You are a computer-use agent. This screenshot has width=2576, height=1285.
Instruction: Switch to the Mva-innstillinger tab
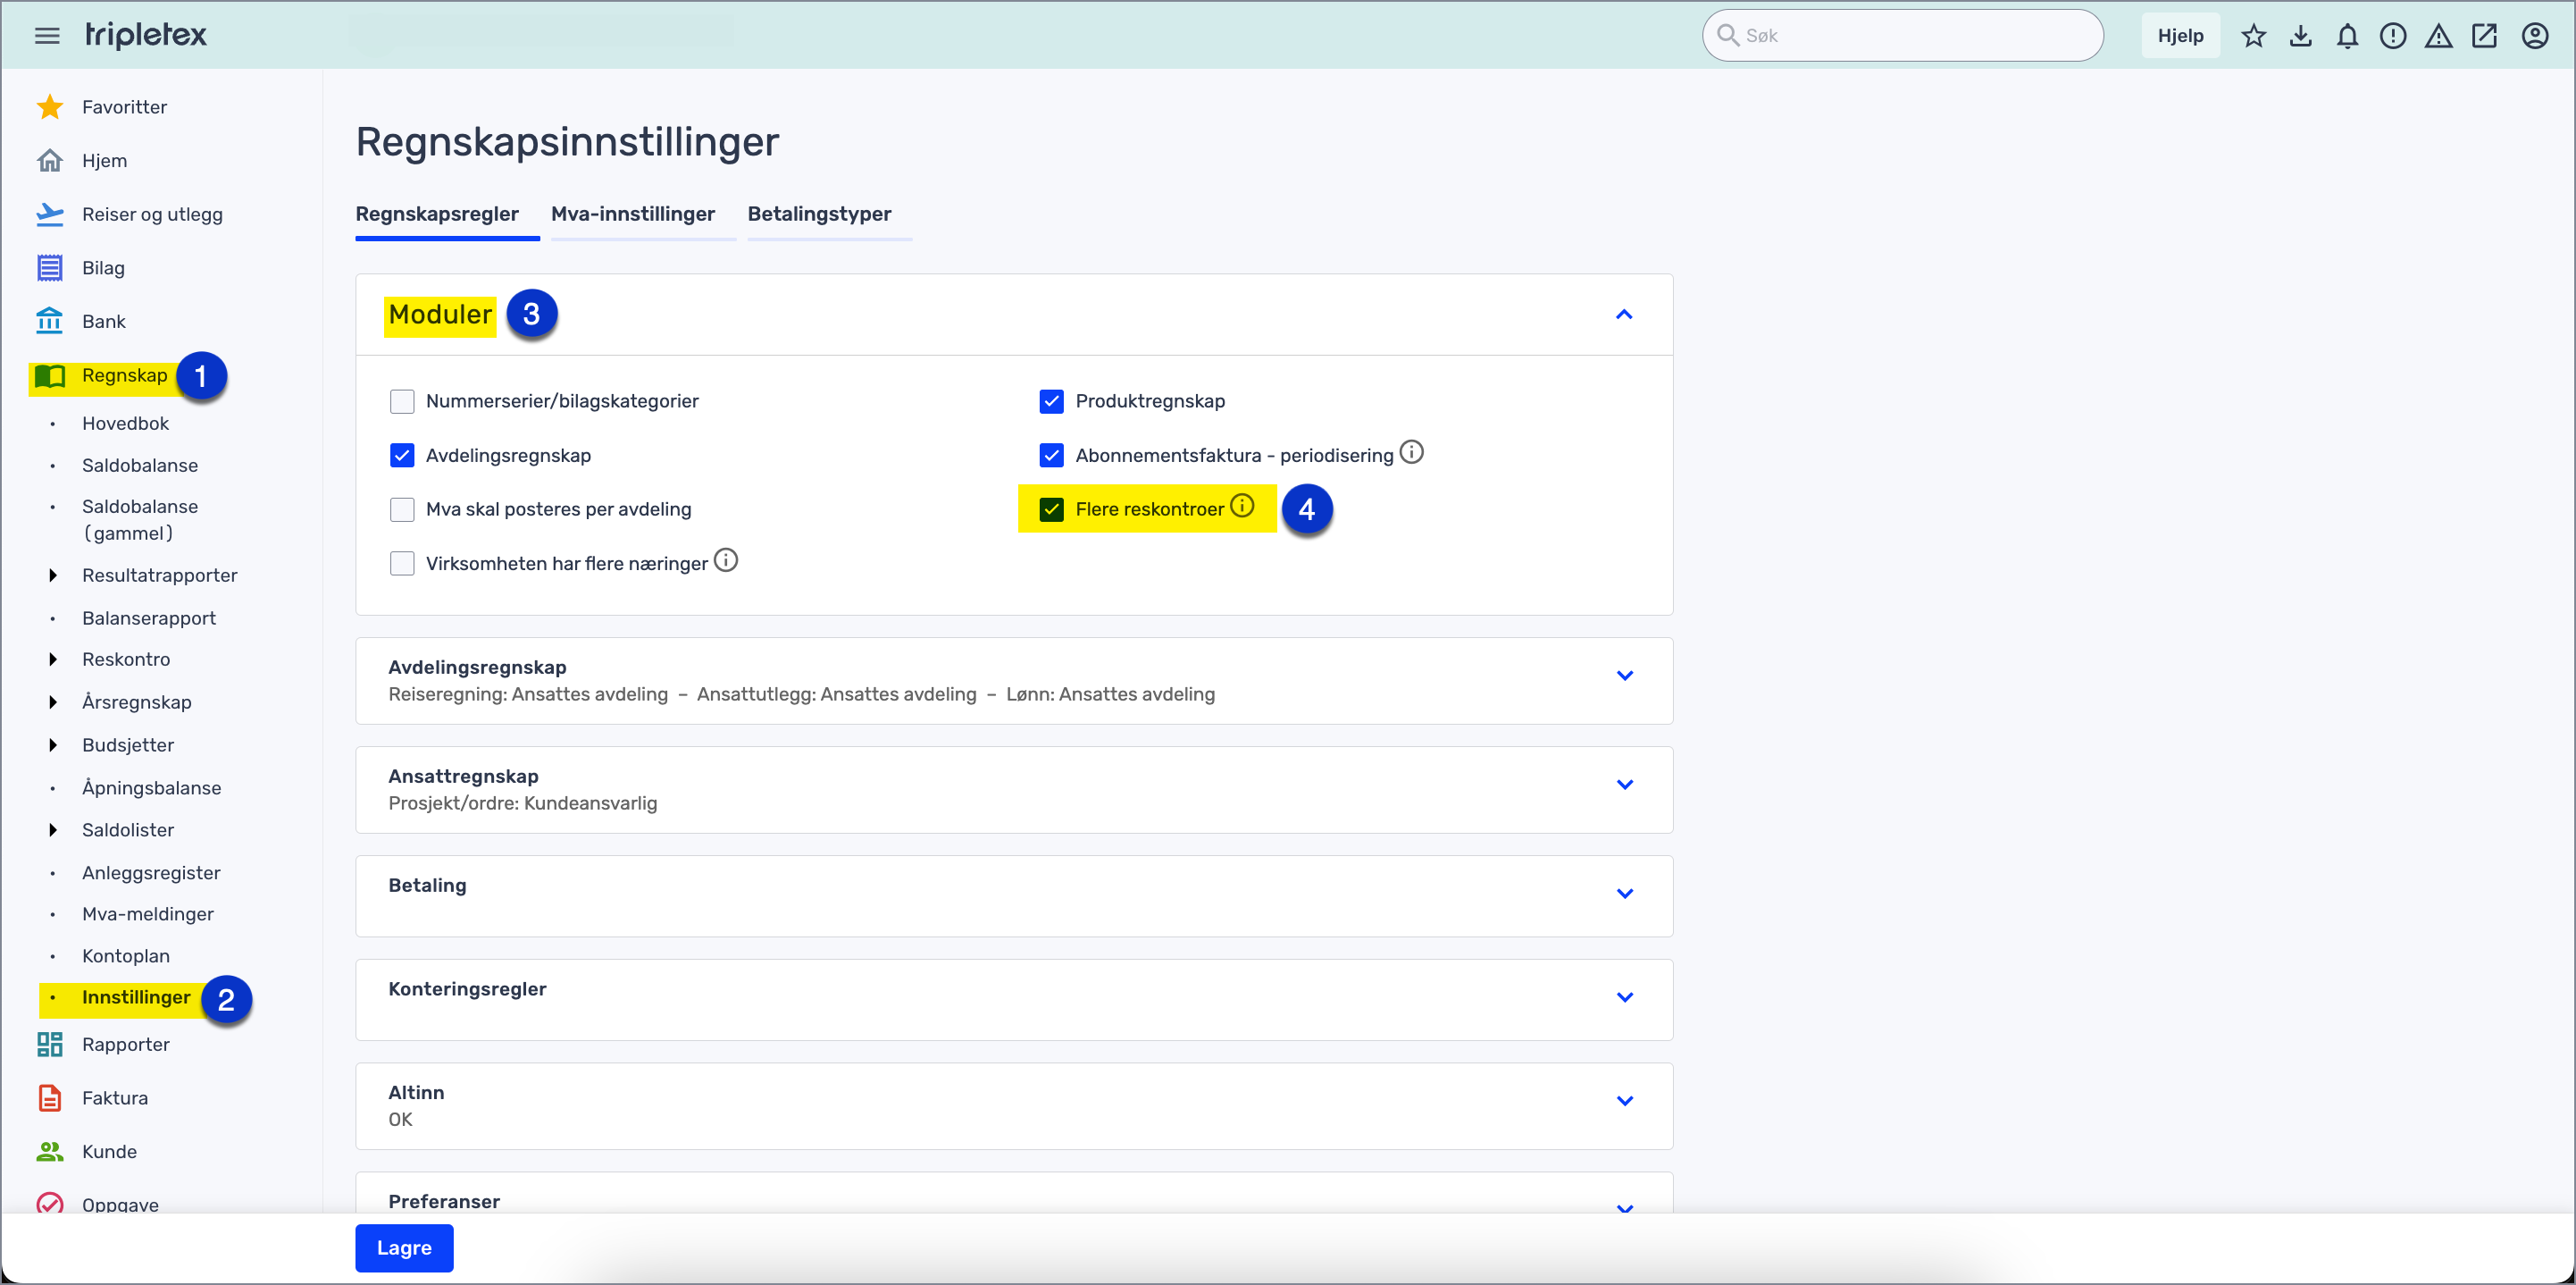[x=633, y=214]
